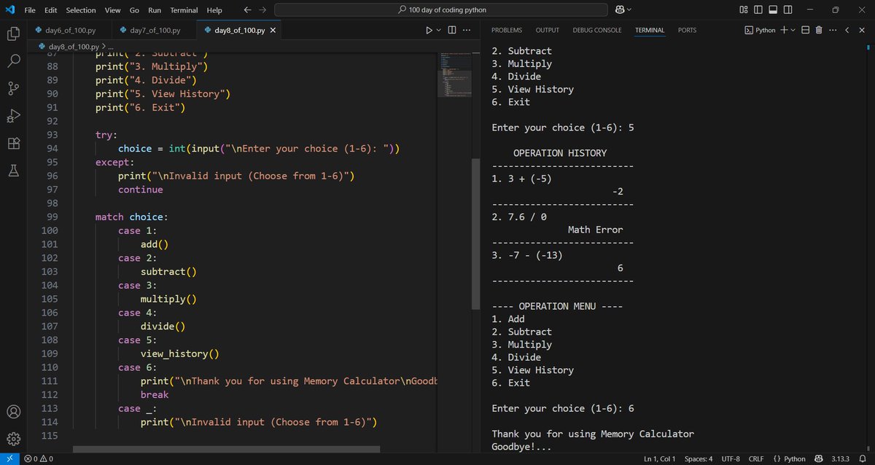This screenshot has width=875, height=465.
Task: Switch to the DEBUG CONSOLE tab
Action: click(597, 30)
